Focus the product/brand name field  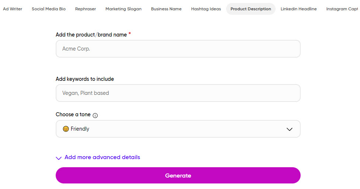(x=178, y=49)
